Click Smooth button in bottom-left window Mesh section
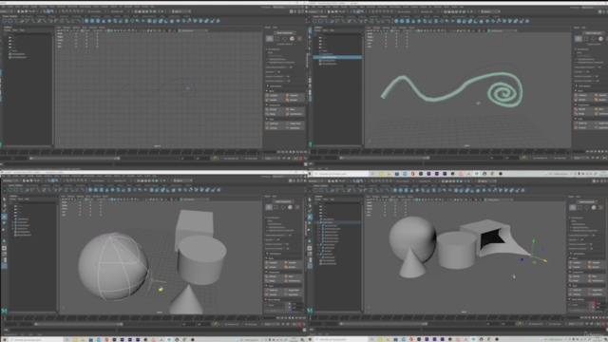This screenshot has width=608, height=342. pyautogui.click(x=275, y=267)
